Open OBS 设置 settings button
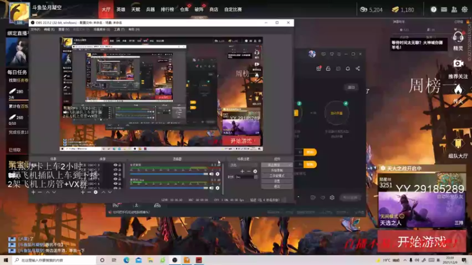472x265 pixels. (x=277, y=181)
